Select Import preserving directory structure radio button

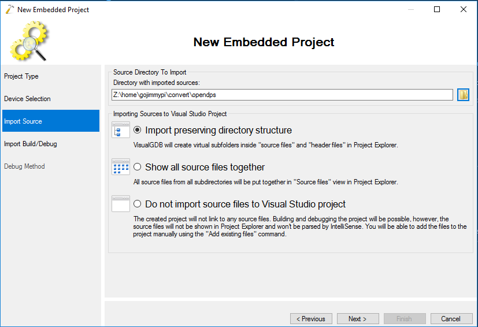coord(137,130)
